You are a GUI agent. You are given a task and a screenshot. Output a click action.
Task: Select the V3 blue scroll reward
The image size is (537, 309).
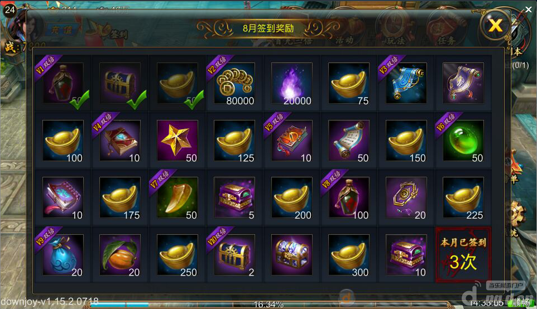coord(406,83)
